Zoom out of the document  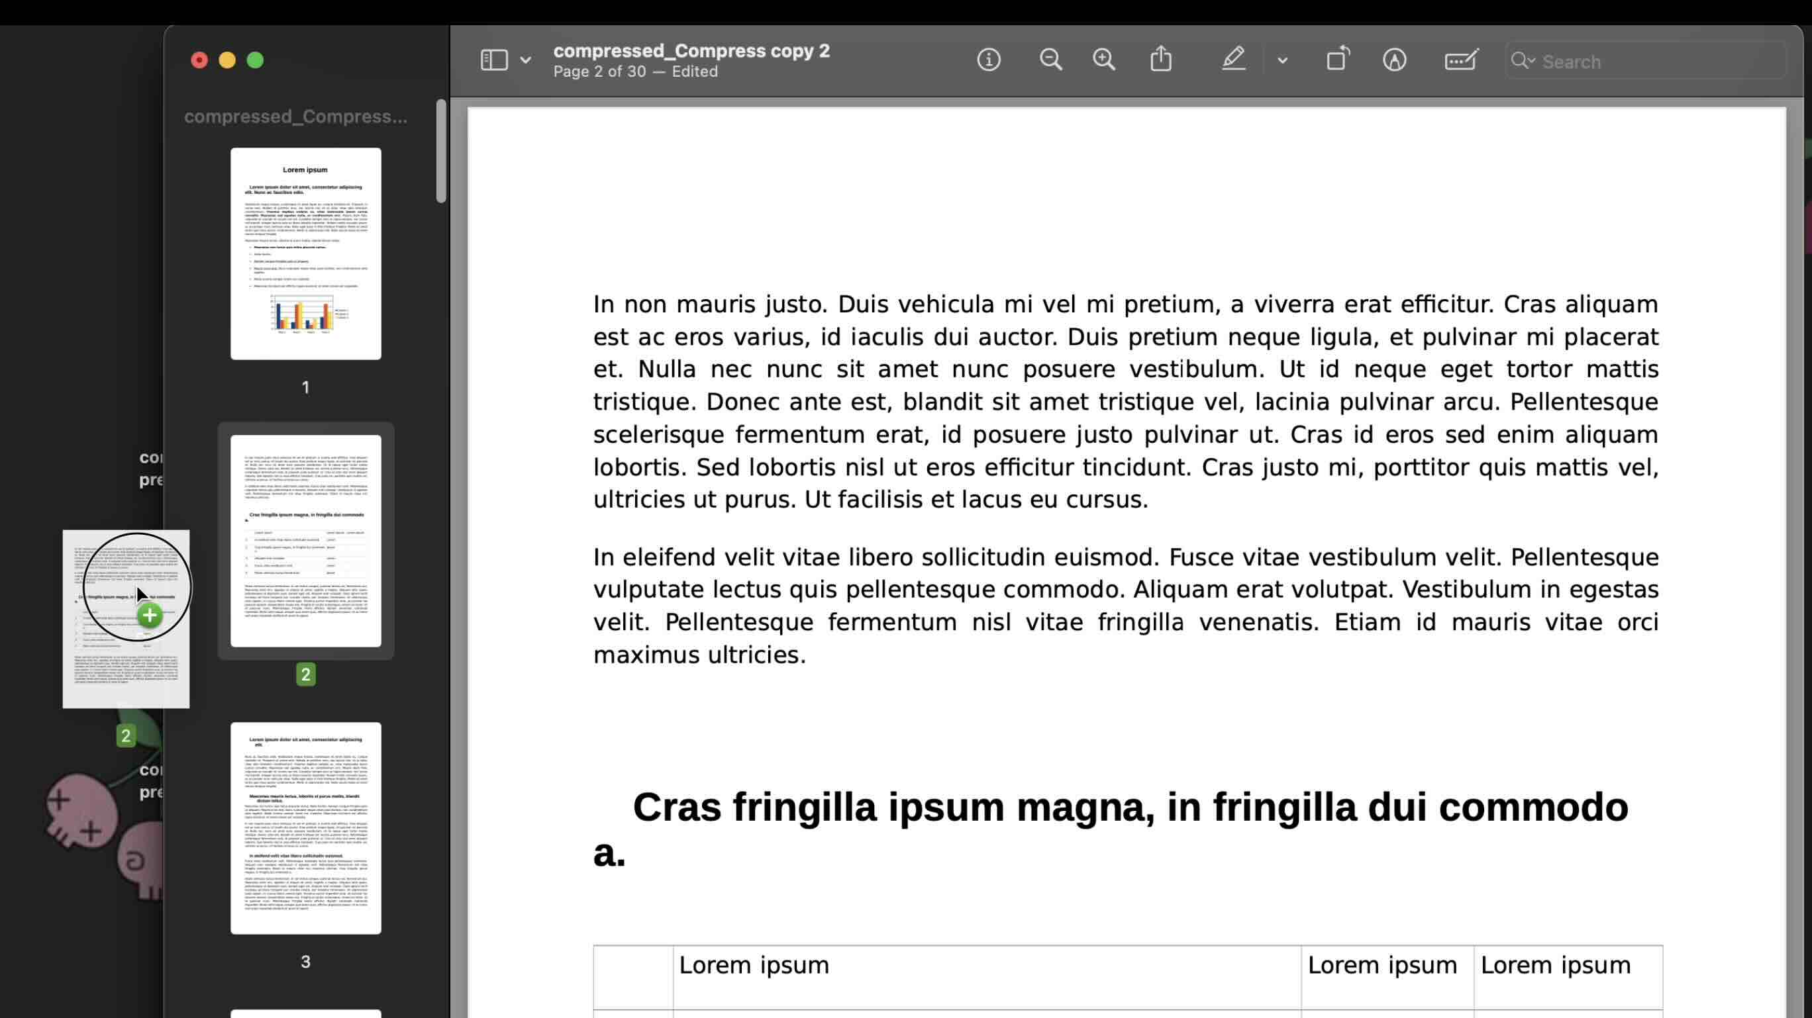click(x=1050, y=60)
